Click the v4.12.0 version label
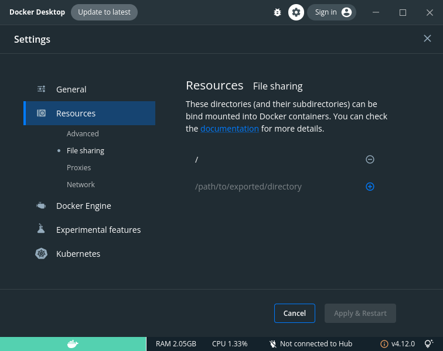 [x=403, y=343]
